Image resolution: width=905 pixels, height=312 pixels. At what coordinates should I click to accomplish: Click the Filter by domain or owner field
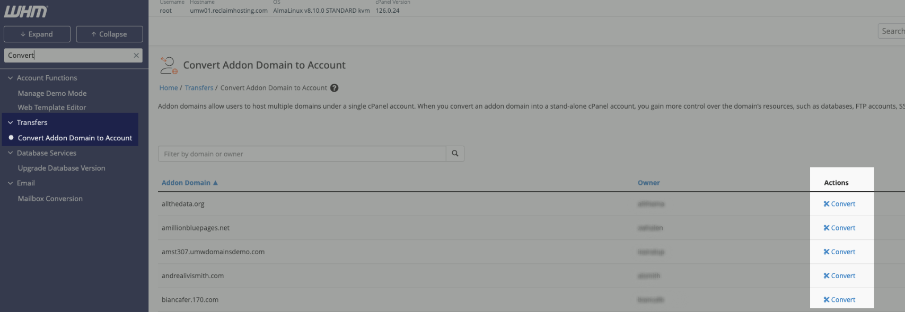click(302, 154)
